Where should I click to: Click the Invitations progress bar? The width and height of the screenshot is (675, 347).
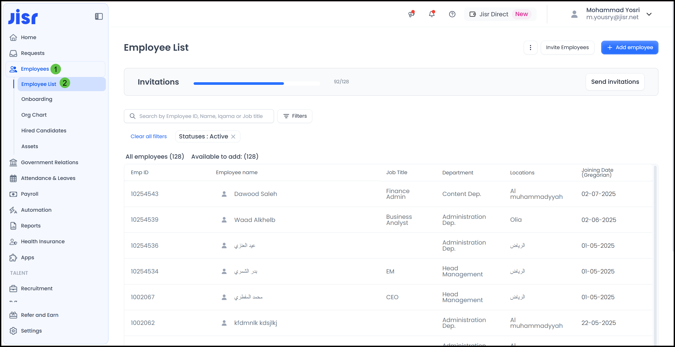coord(256,84)
